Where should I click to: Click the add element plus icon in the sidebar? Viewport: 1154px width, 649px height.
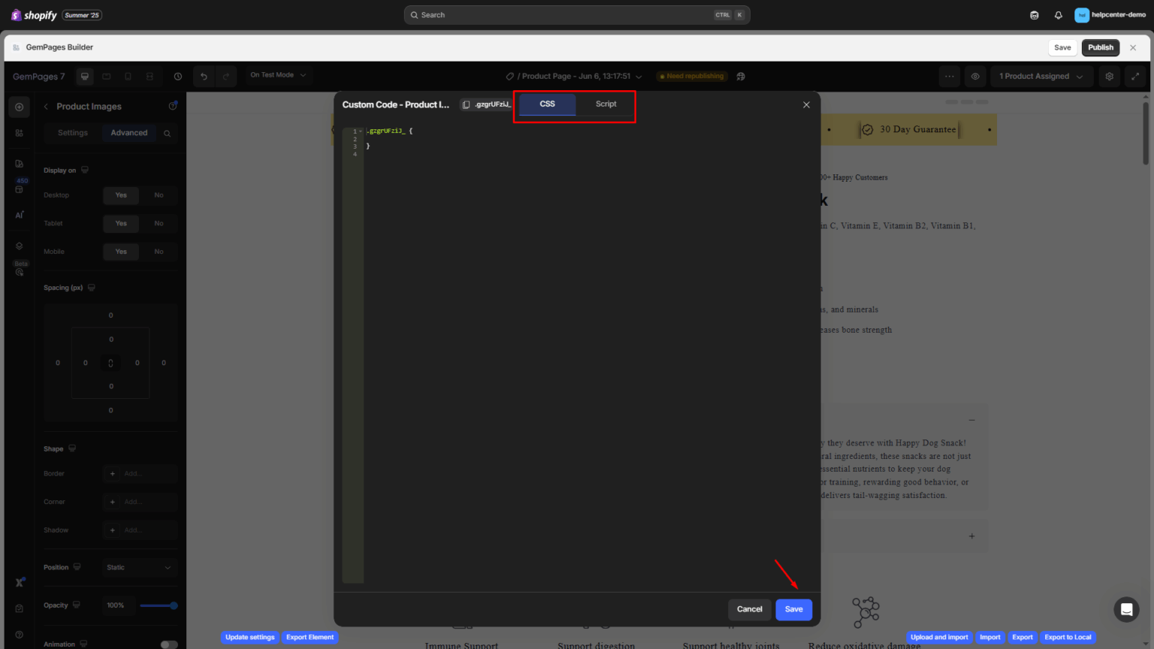tap(19, 106)
